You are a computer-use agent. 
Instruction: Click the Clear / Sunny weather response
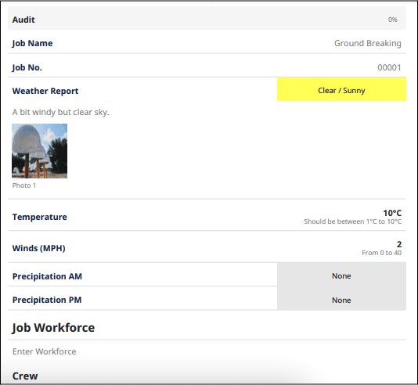[341, 89]
